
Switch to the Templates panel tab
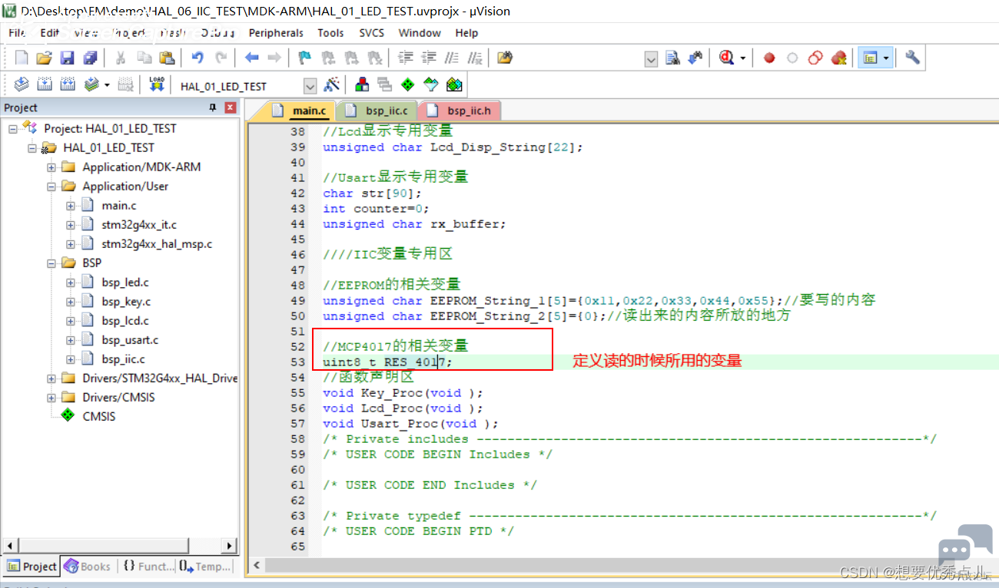205,567
